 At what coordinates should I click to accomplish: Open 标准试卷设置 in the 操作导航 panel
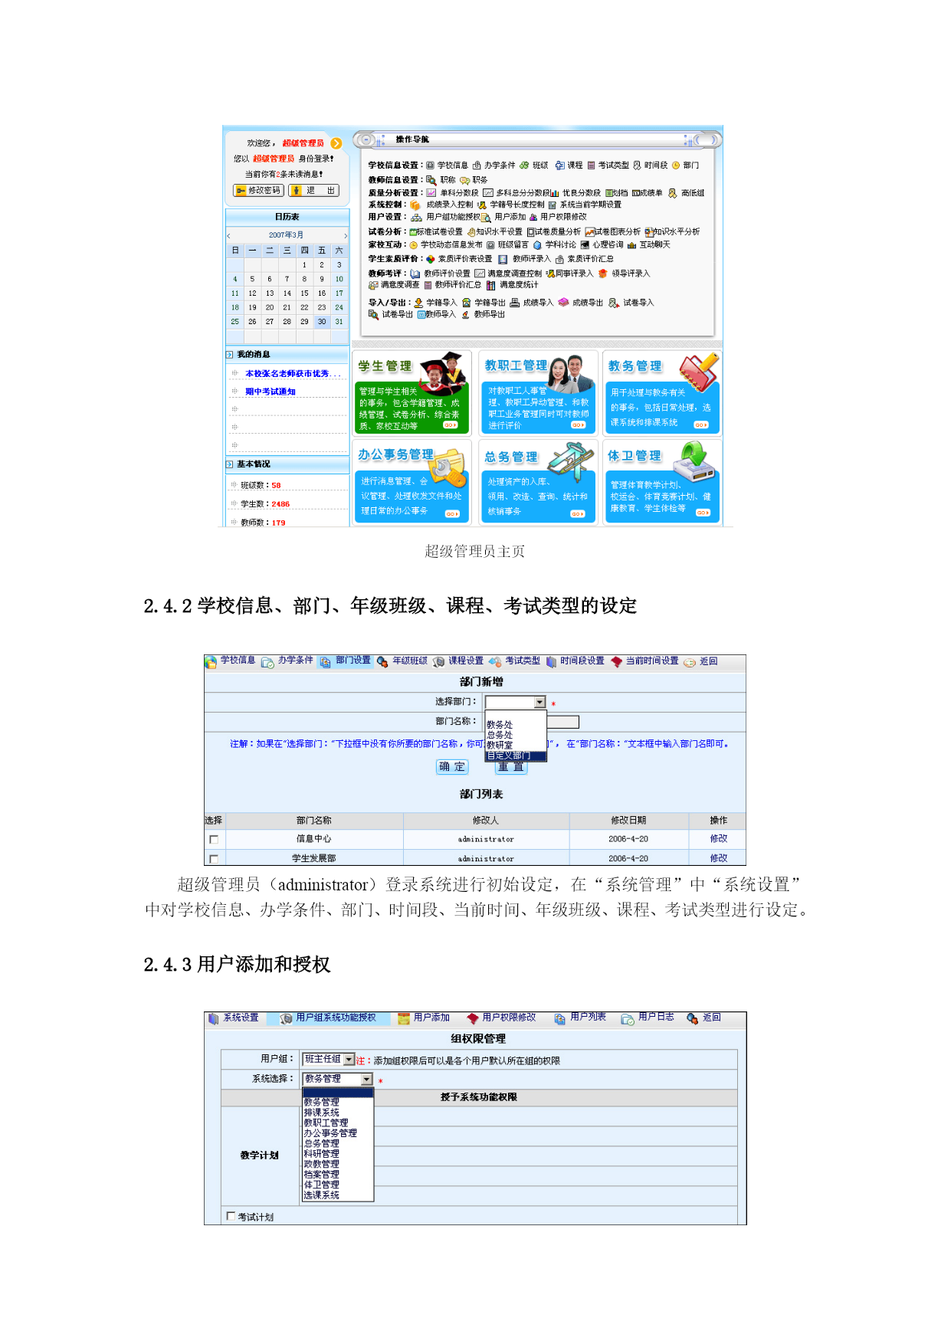(440, 231)
